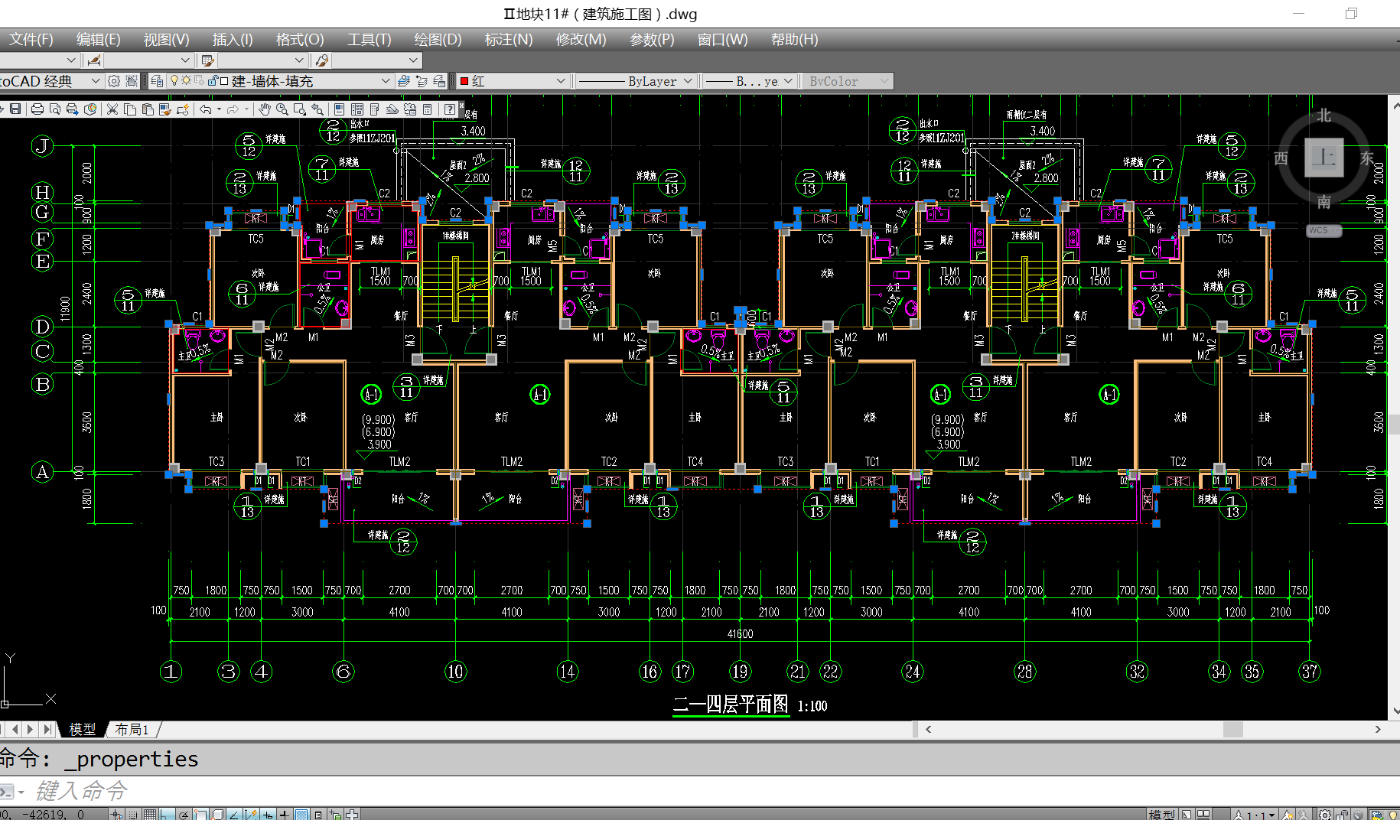Click 北 on the ViewCube compass
The image size is (1400, 820).
point(1324,116)
